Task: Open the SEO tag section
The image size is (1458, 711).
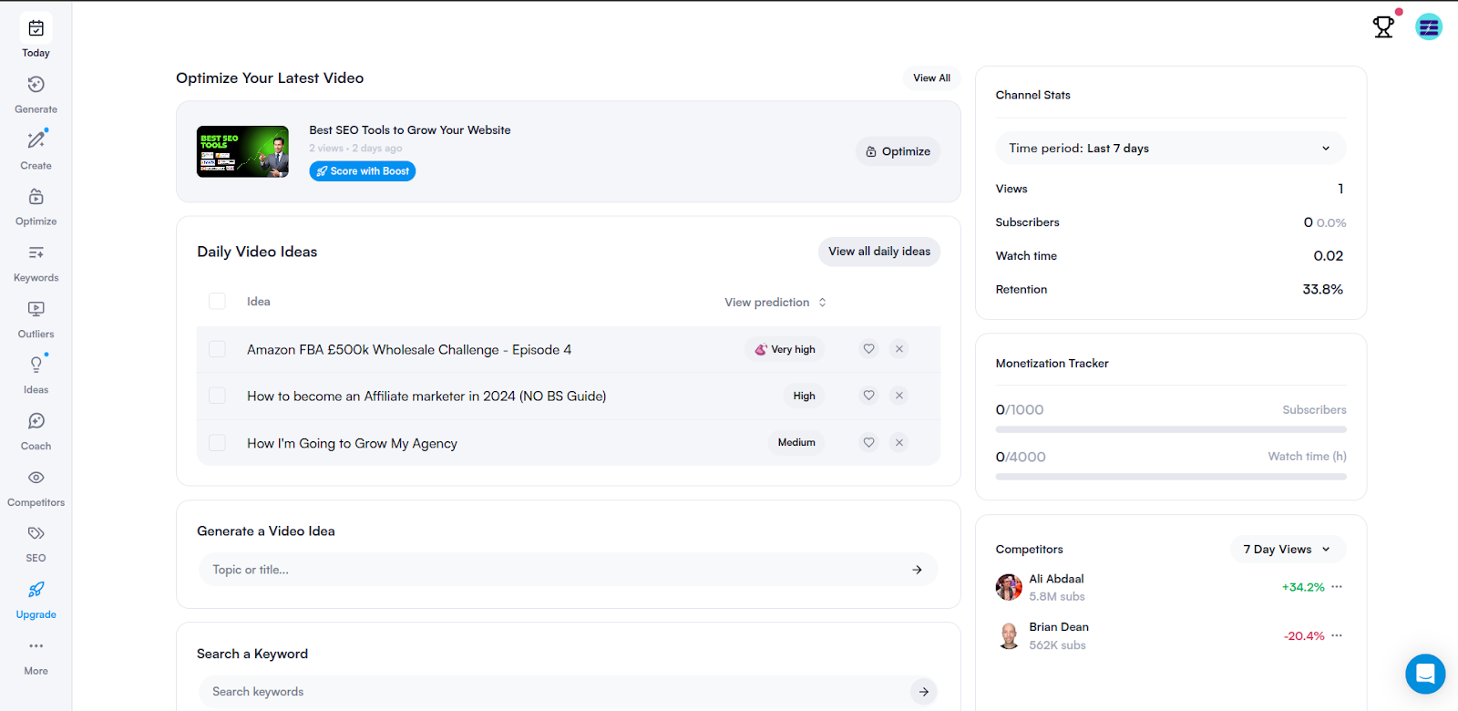Action: pos(36,544)
